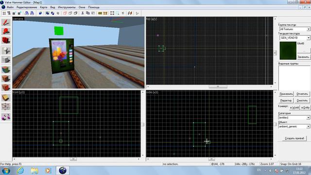Viewport: 311px width, 175px height.
Task: Click the Отметить button
Action: tap(302, 94)
